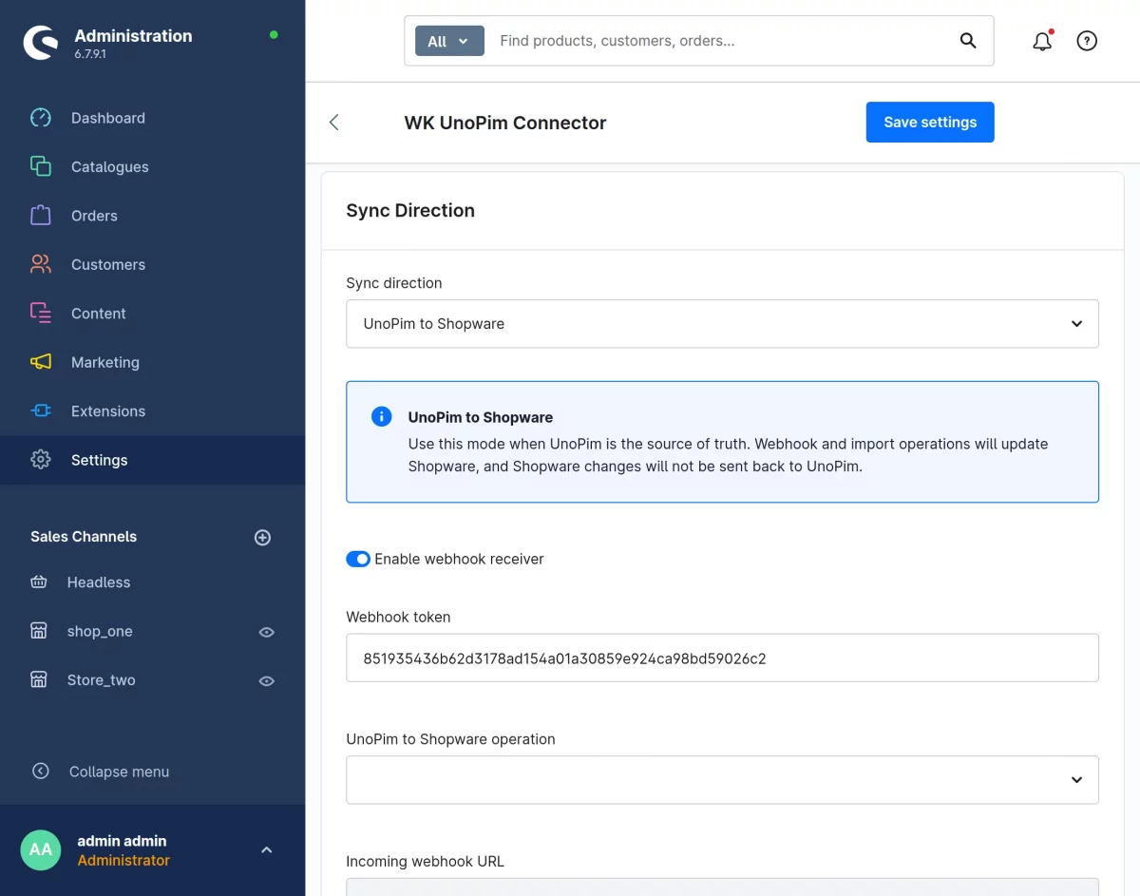This screenshot has width=1140, height=896.
Task: Open the notifications bell
Action: (1042, 41)
